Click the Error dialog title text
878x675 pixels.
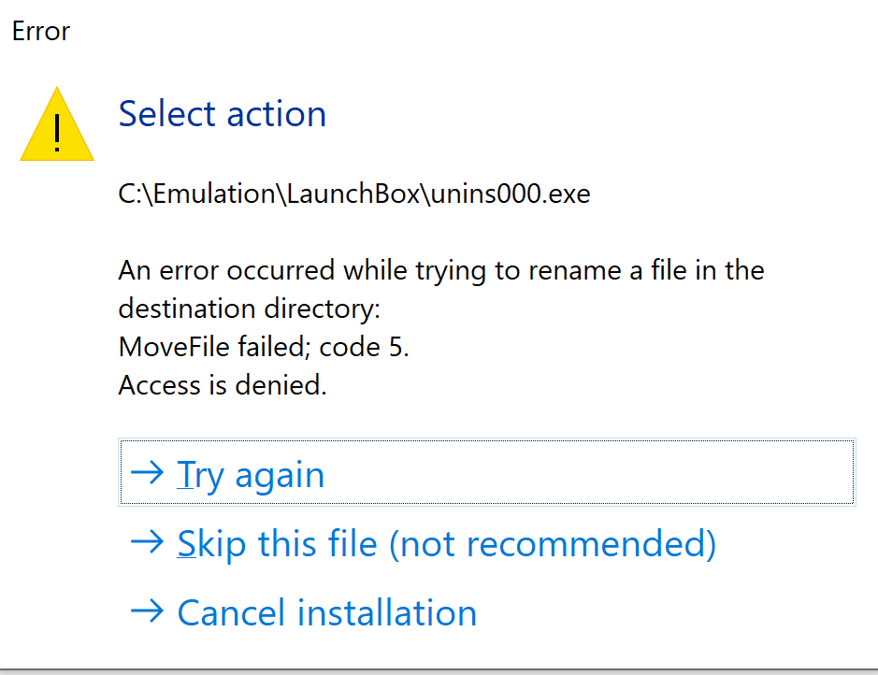41,31
